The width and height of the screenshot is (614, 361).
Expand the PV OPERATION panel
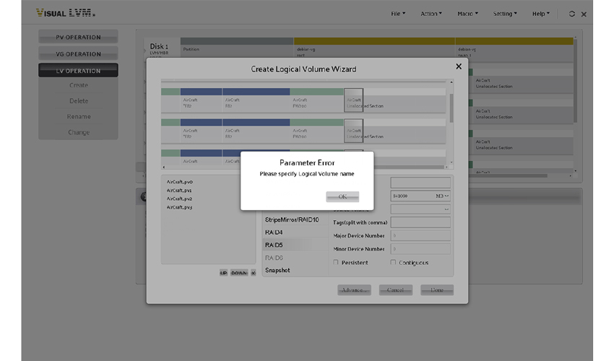[x=78, y=38]
